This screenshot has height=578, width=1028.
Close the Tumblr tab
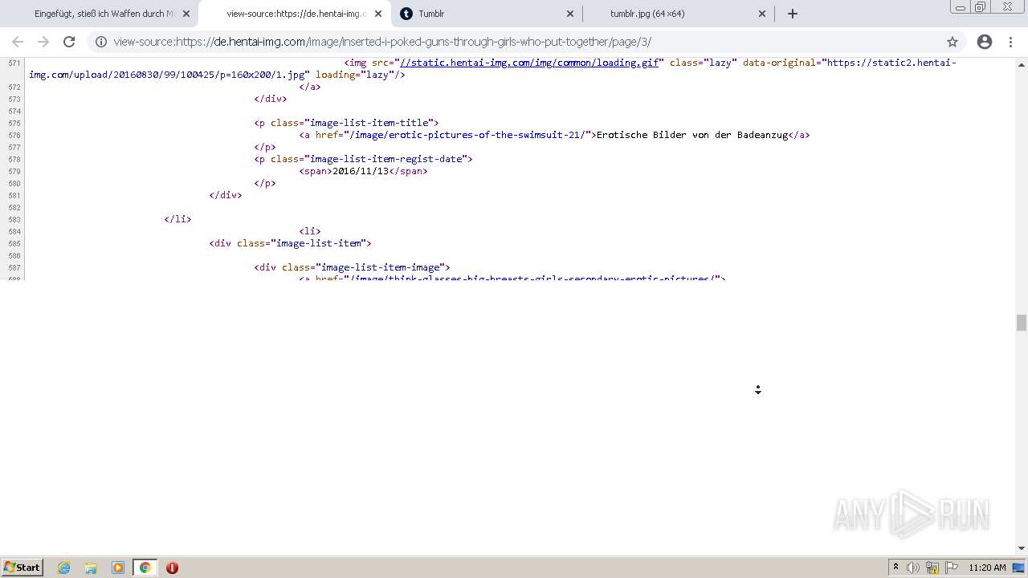pyautogui.click(x=570, y=14)
